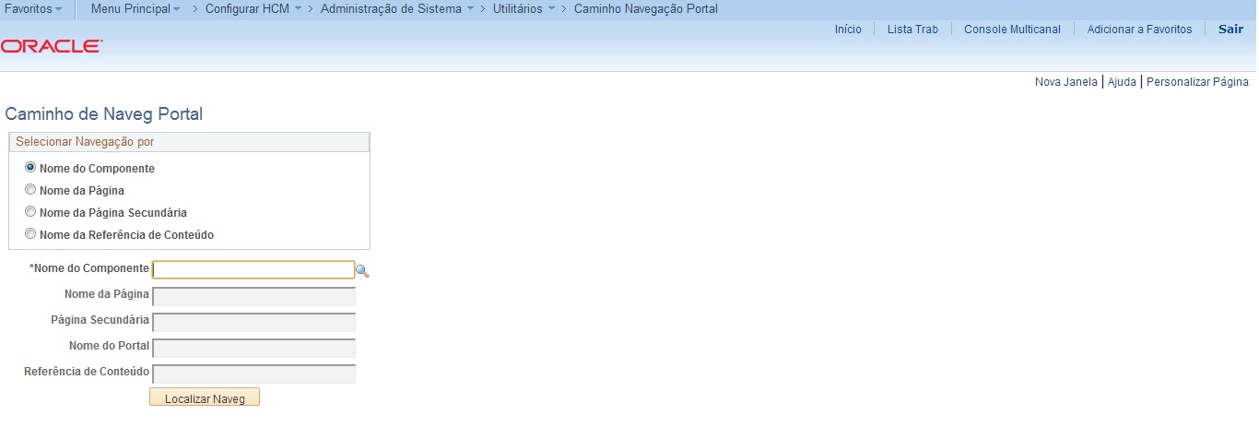
Task: Click the Oracle logo
Action: click(52, 45)
